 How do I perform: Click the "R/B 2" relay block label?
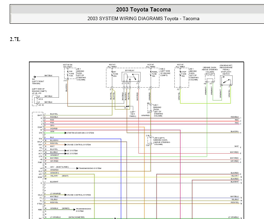163,69
